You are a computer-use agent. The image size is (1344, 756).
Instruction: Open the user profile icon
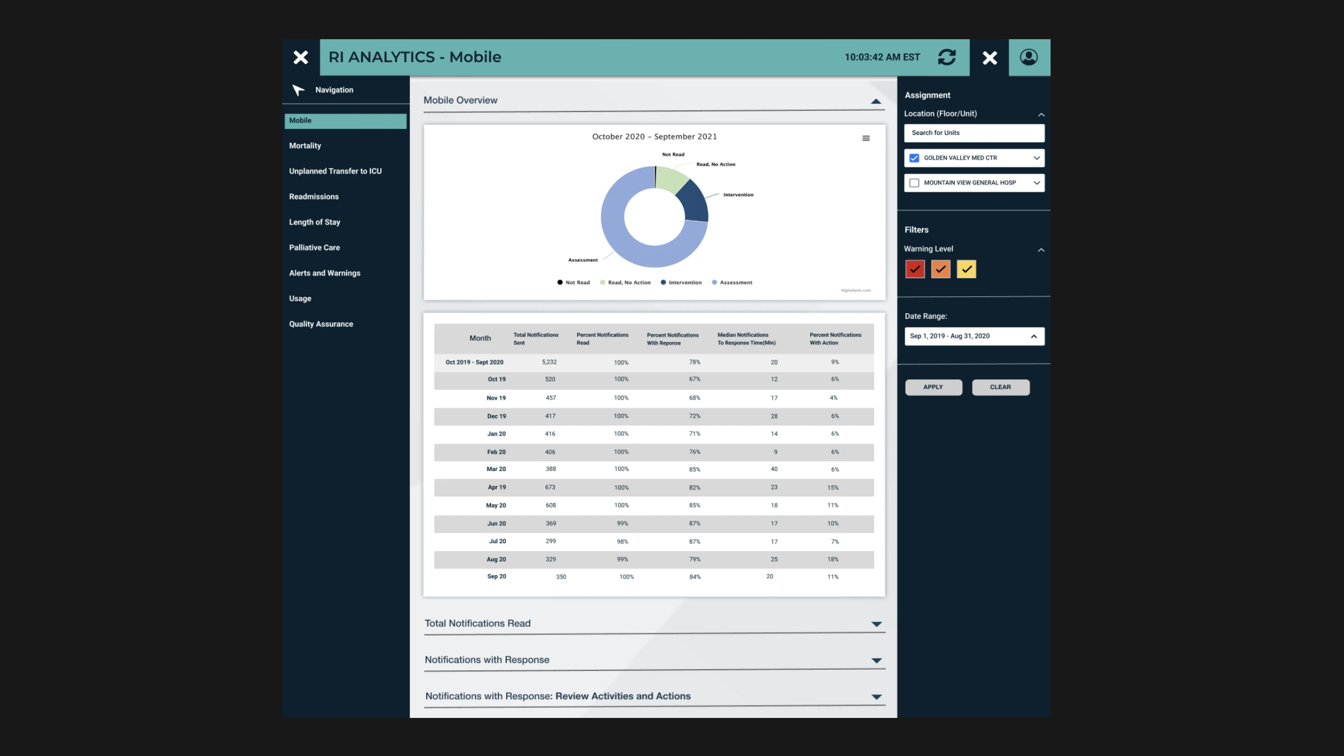[x=1029, y=57]
